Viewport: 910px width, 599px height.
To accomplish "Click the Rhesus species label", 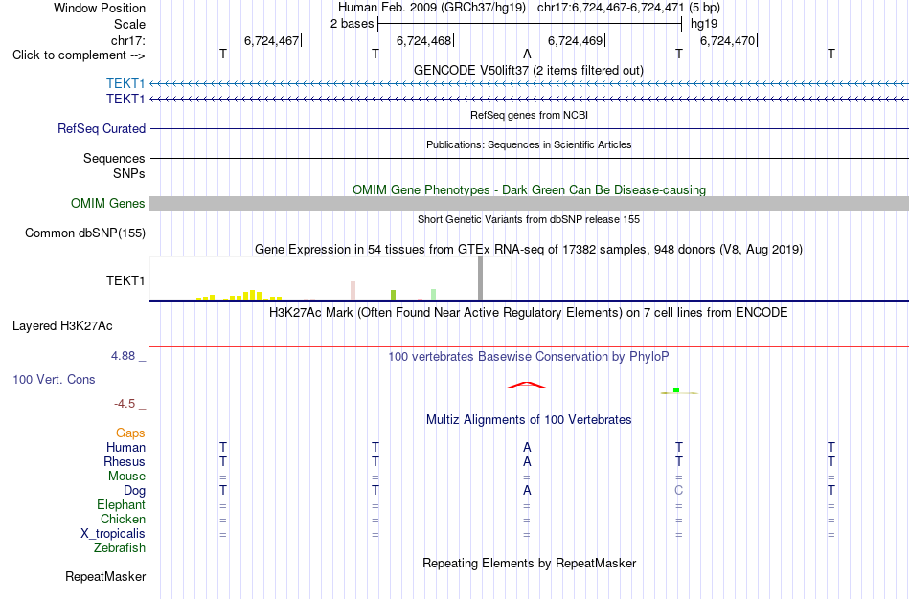I will pyautogui.click(x=125, y=461).
